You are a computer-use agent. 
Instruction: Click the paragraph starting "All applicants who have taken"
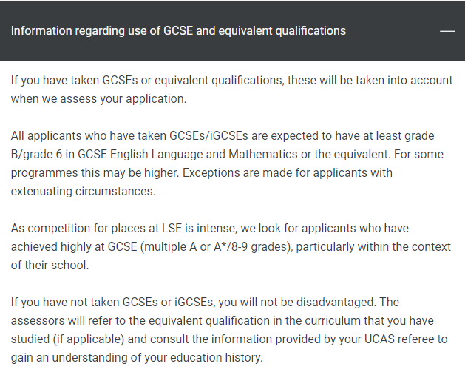(x=227, y=163)
